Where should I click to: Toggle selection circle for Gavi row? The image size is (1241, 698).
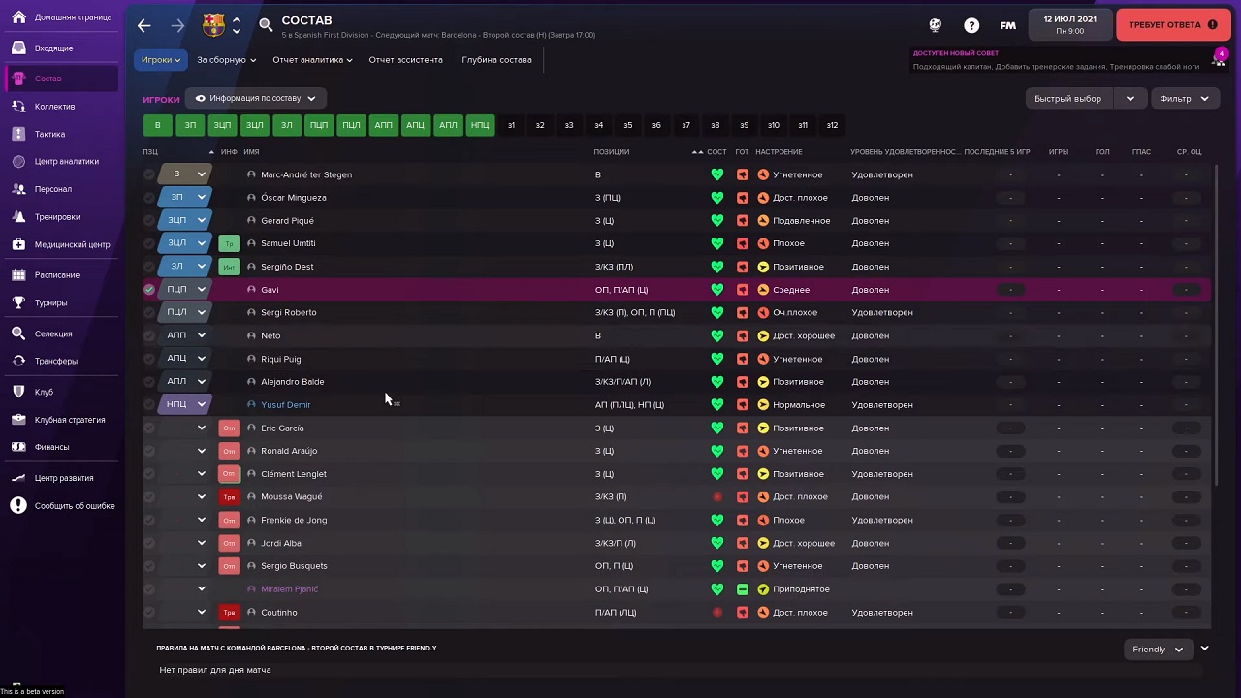tap(149, 290)
